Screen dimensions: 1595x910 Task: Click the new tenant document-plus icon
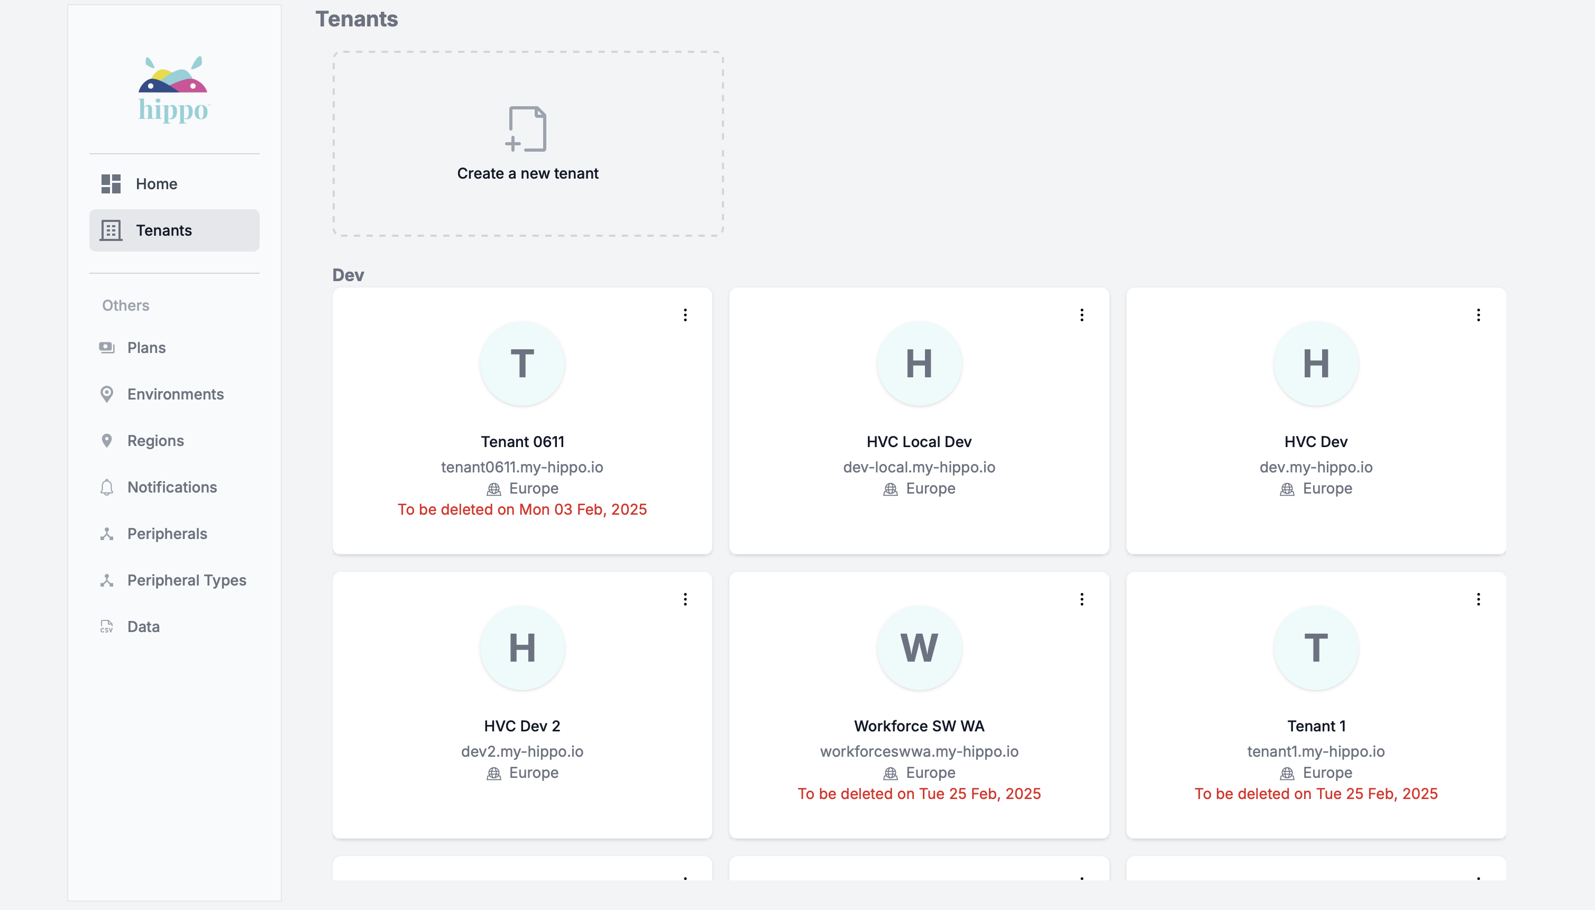[526, 129]
